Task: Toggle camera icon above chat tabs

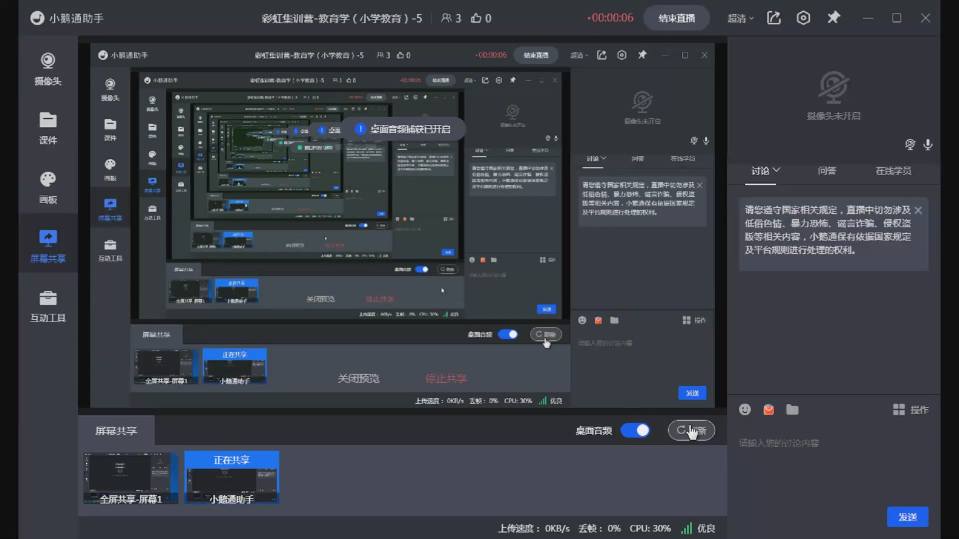Action: (x=910, y=145)
